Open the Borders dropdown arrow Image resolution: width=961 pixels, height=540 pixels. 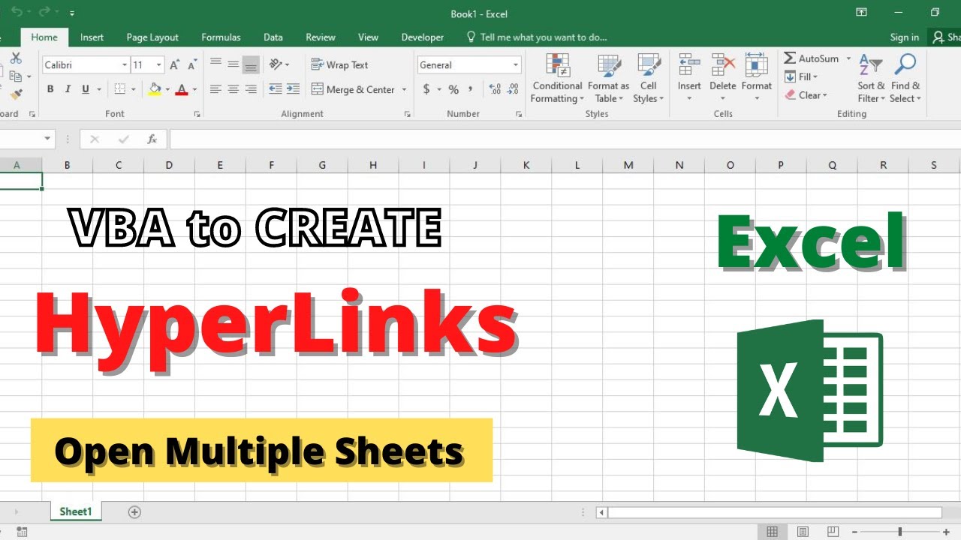coord(134,89)
